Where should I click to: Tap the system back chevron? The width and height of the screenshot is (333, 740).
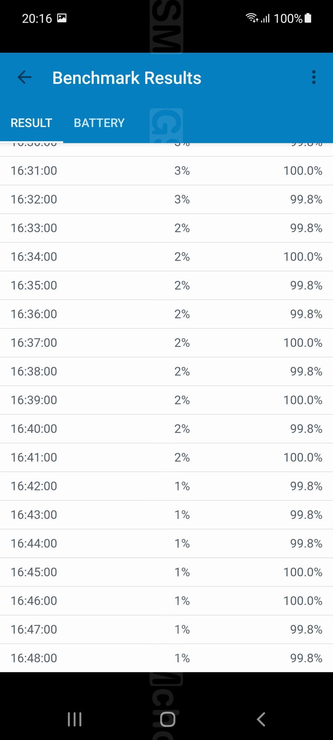coord(261,719)
